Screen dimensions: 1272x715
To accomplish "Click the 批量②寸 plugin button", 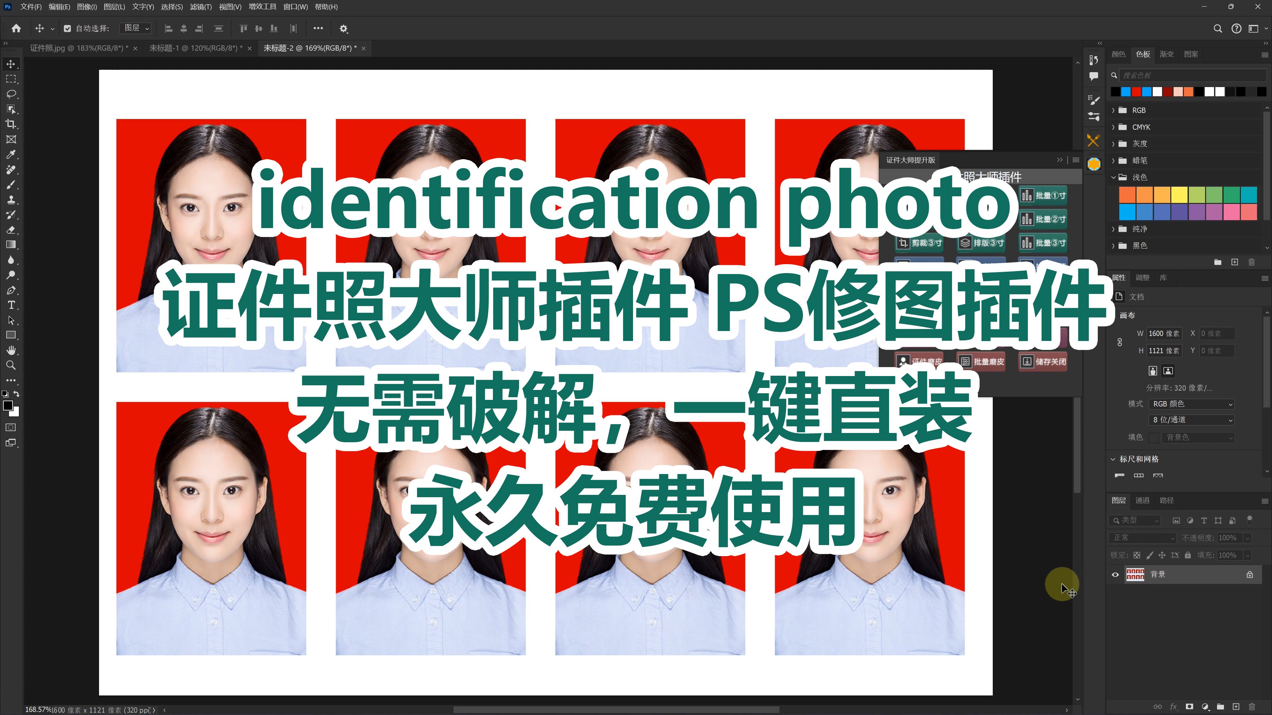I will point(1043,219).
